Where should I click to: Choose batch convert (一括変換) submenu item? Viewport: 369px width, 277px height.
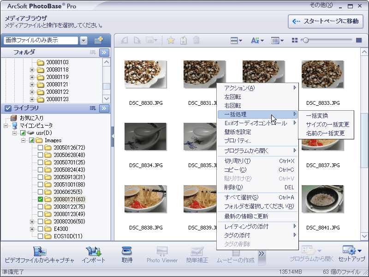(x=326, y=116)
